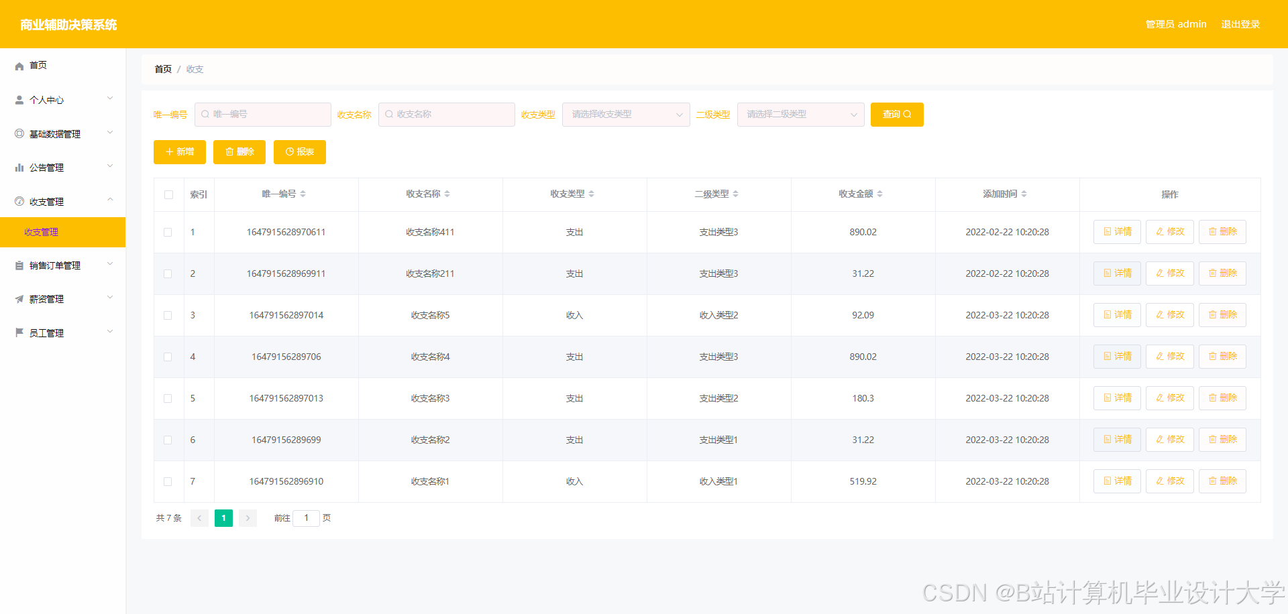Screen dimensions: 1288x614
Task: Open the 二级类型 dropdown
Action: (800, 115)
